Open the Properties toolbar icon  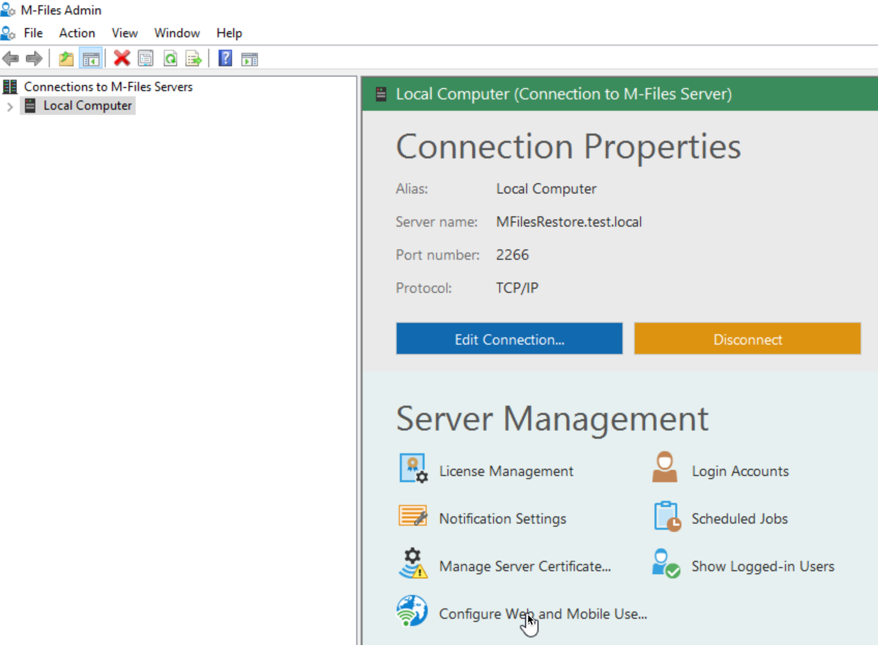coord(146,59)
